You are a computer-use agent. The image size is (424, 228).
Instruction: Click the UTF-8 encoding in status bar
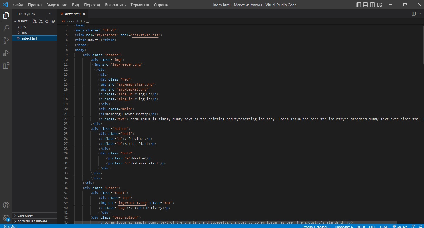tap(361, 226)
